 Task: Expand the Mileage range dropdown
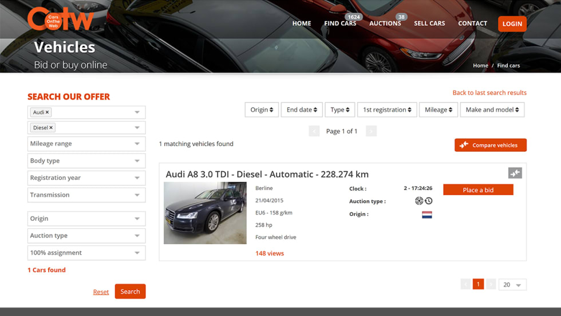coord(86,144)
